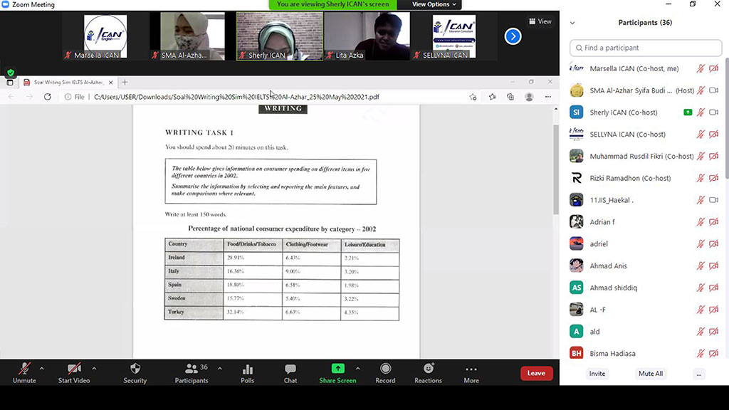Click the Invite button
Screen dimensions: 729x410
pyautogui.click(x=597, y=374)
